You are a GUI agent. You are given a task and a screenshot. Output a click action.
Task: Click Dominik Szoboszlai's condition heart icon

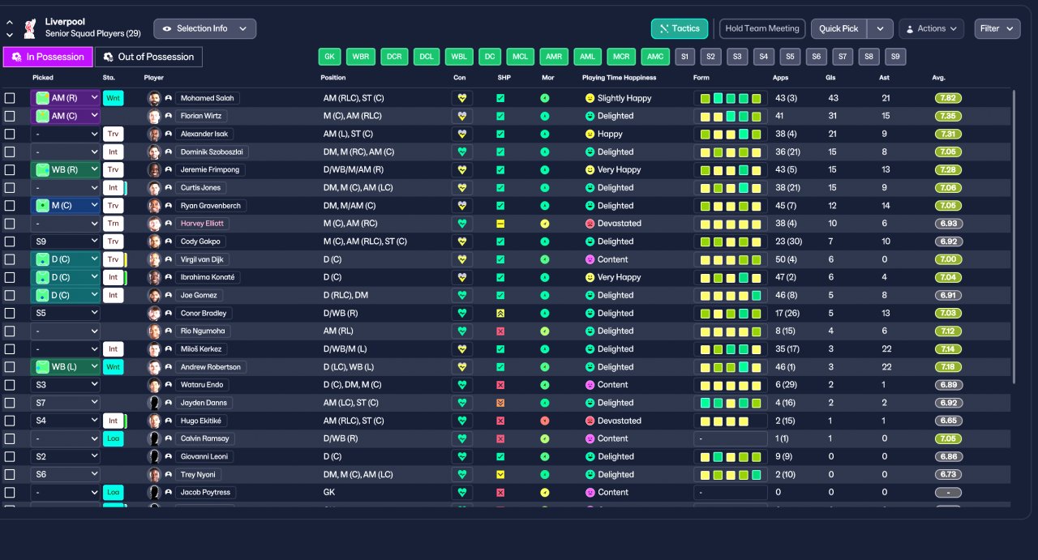tap(462, 152)
